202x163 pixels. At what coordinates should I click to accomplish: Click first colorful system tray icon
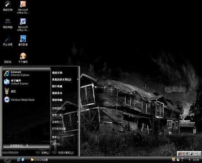click(173, 160)
